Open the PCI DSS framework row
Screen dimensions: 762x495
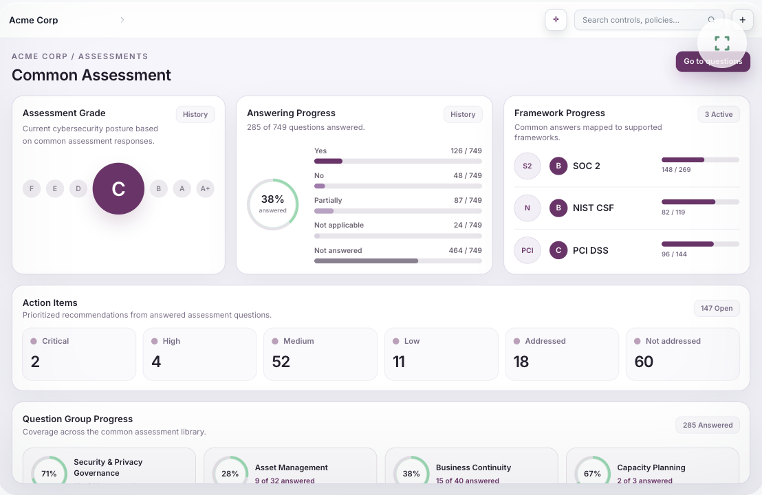627,250
